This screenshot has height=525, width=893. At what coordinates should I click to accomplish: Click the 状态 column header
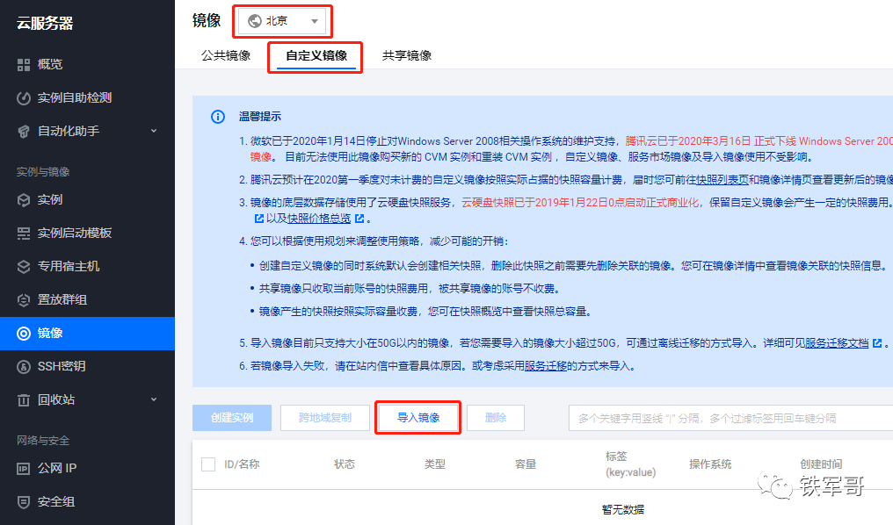[x=345, y=464]
